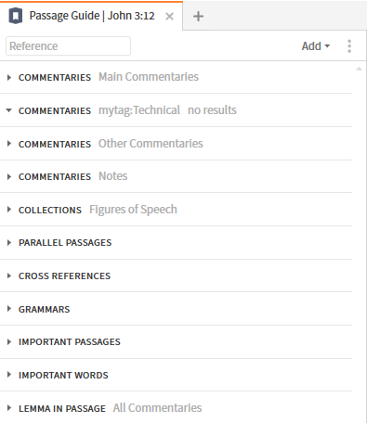Collapse the mytag:Technical commentaries section
This screenshot has height=423, width=367.
click(x=9, y=110)
